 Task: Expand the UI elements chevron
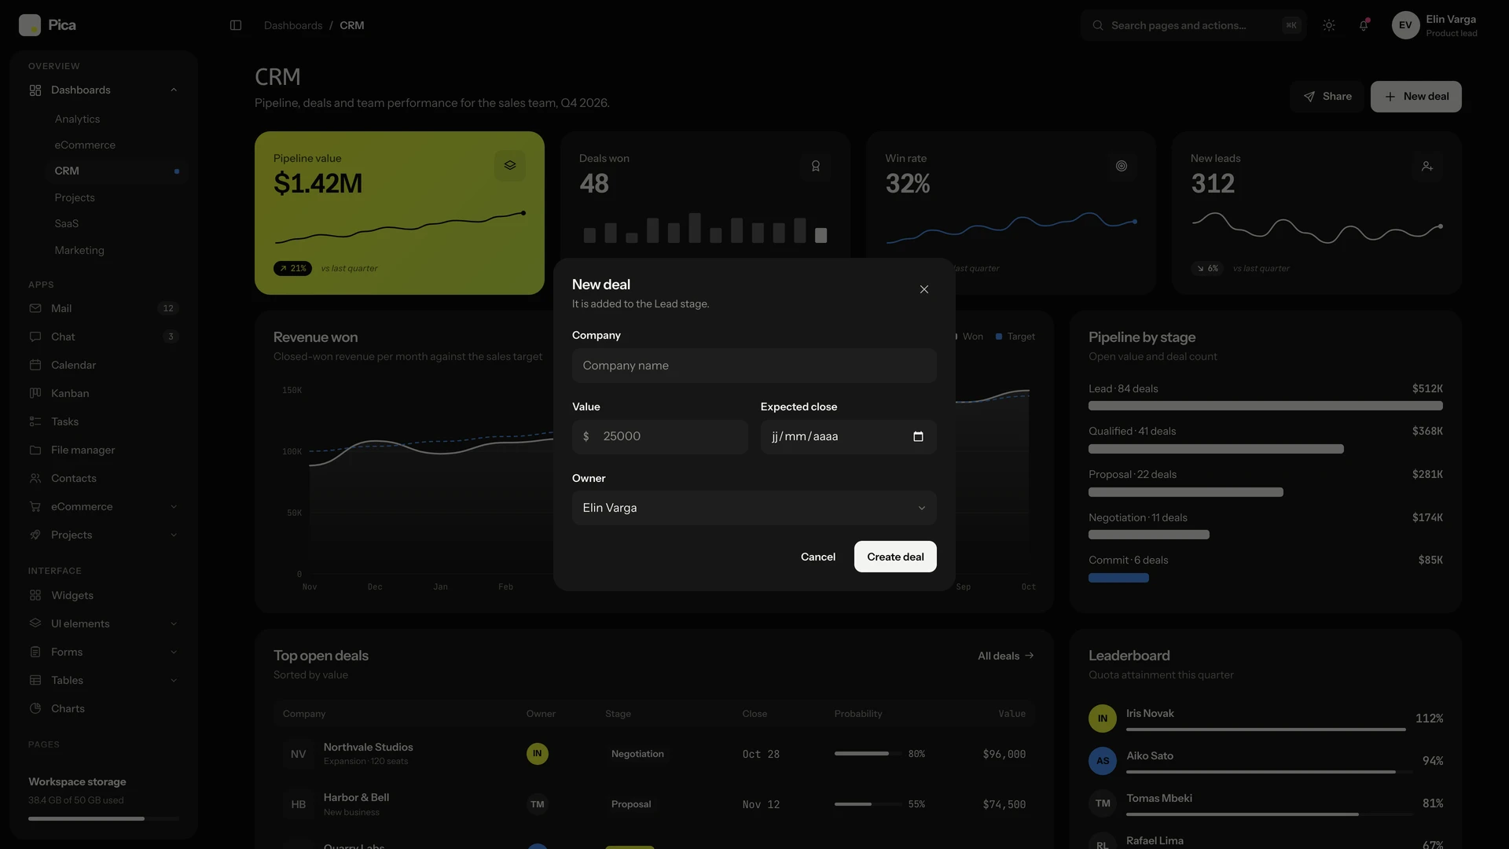click(x=174, y=623)
